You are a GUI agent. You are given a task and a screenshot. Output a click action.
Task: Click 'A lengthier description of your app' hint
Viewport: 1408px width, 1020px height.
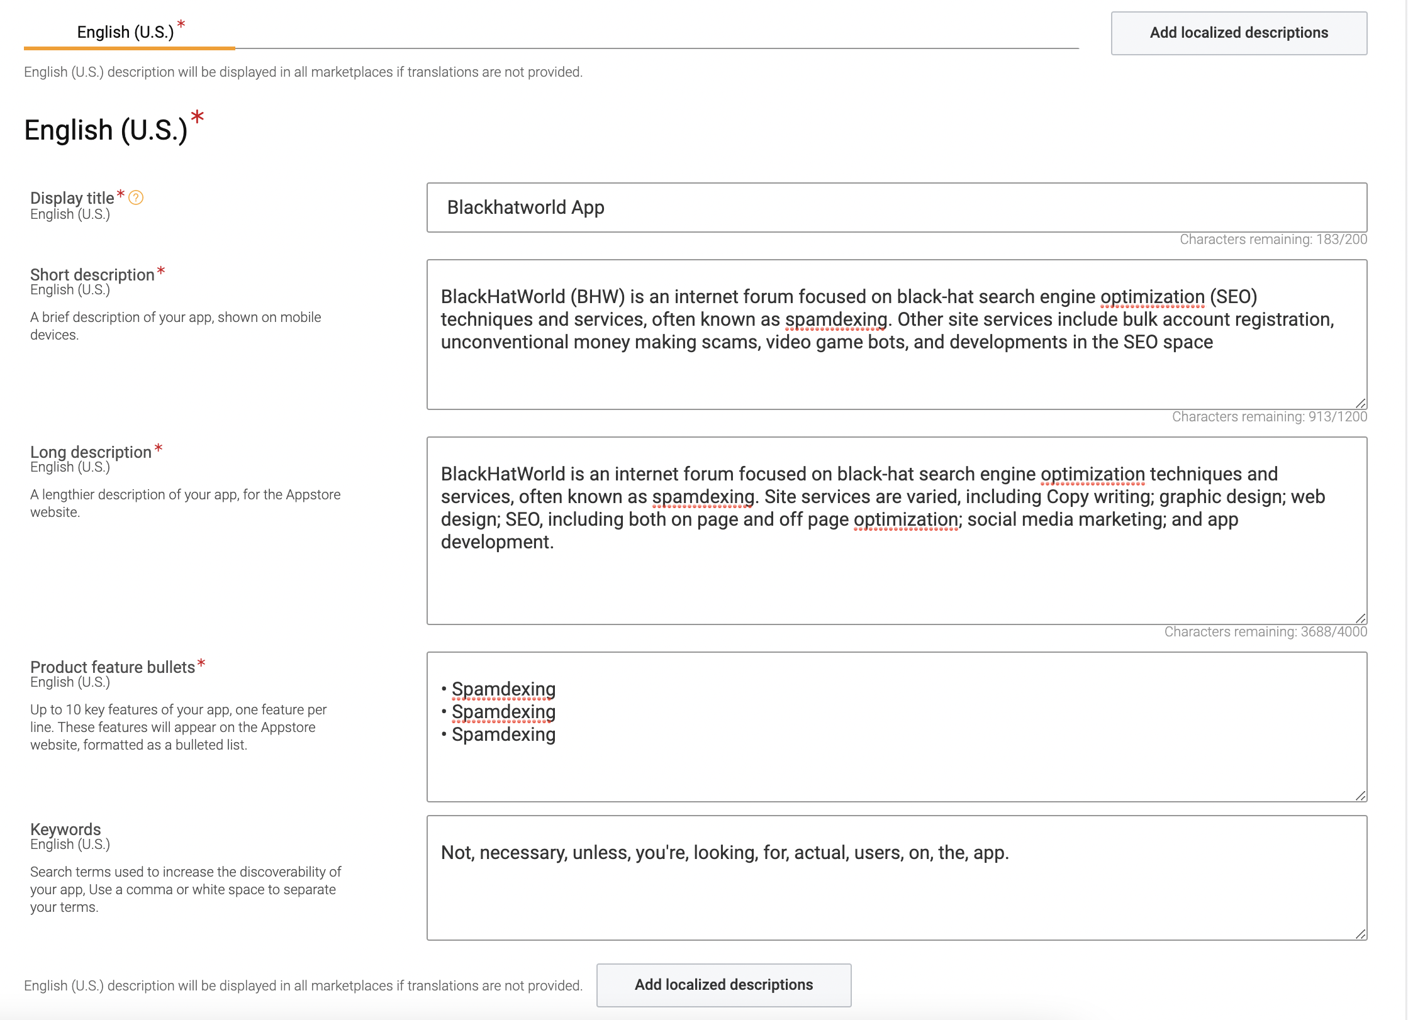click(x=186, y=503)
